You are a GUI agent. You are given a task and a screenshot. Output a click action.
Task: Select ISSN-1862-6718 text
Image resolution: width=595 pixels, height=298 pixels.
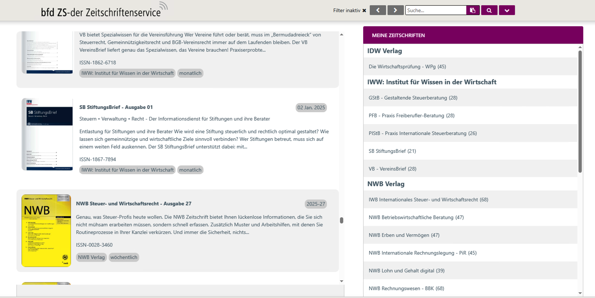pos(98,63)
